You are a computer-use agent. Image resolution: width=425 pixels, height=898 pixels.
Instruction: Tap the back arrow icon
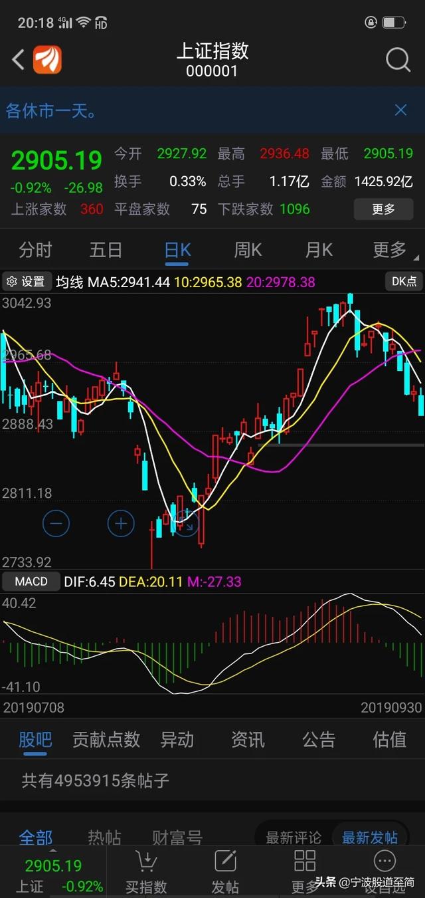pos(18,60)
